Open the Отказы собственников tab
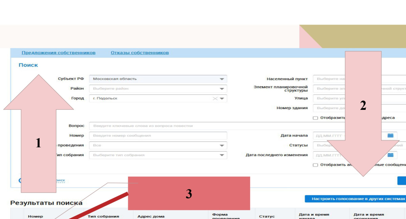The width and height of the screenshot is (406, 219). coord(140,53)
